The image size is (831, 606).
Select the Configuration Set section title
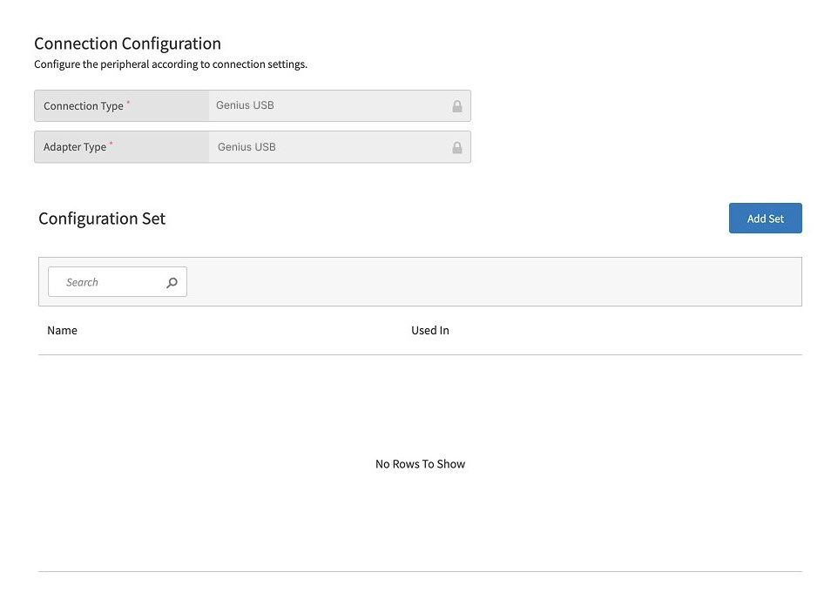click(102, 218)
